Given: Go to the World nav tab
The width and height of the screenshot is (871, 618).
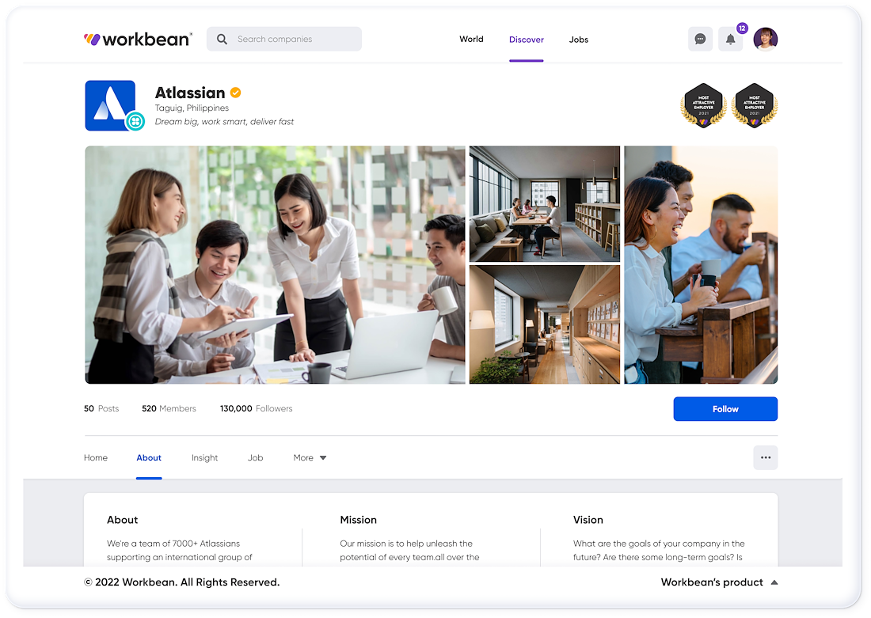Looking at the screenshot, I should pos(471,39).
